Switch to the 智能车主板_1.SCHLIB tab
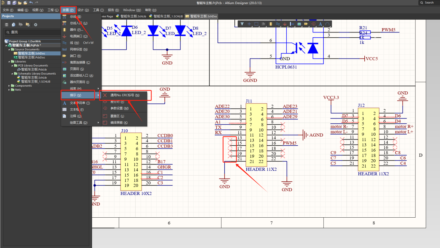The height and width of the screenshot is (248, 440). click(x=166, y=16)
